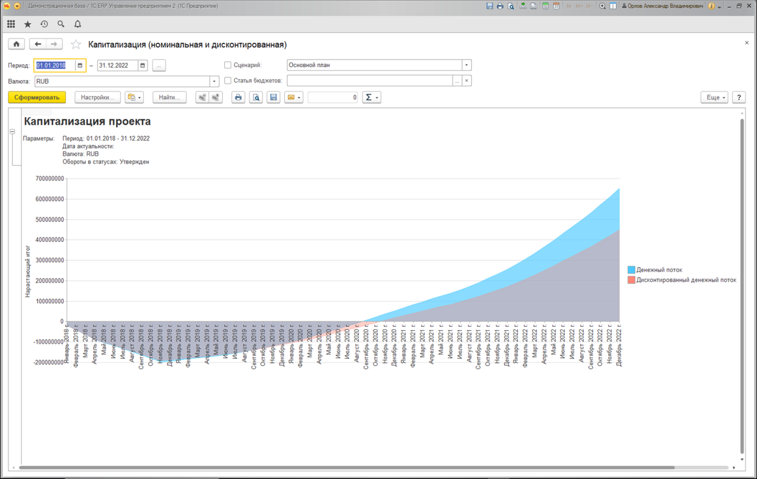Open Настройки... button
The image size is (757, 479).
click(98, 98)
